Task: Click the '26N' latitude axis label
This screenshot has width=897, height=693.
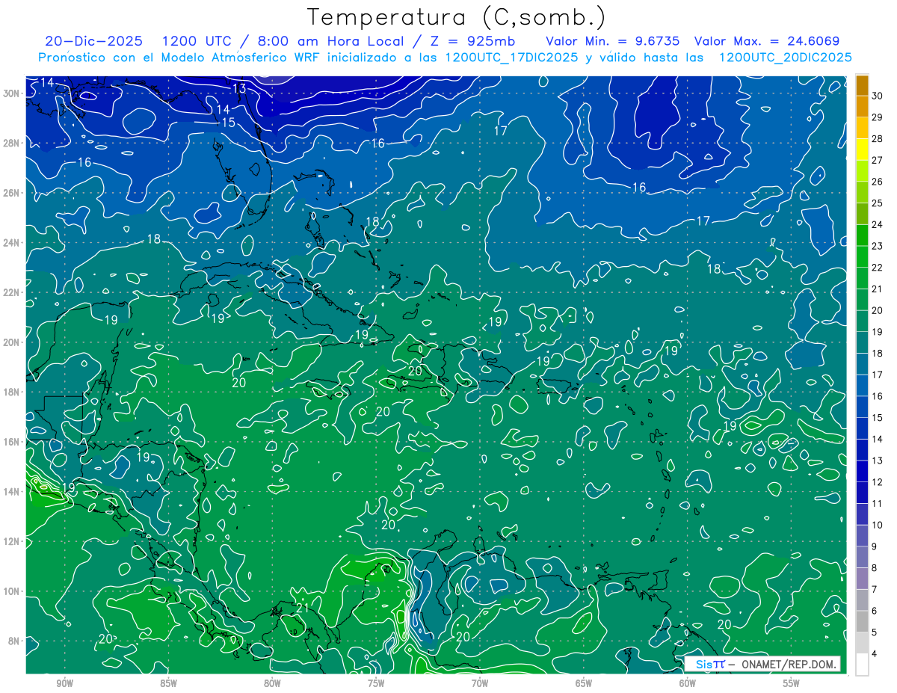Action: [x=13, y=193]
